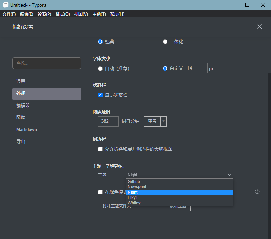Select Newsprint theme from the list
271x239 pixels.
tap(180, 187)
